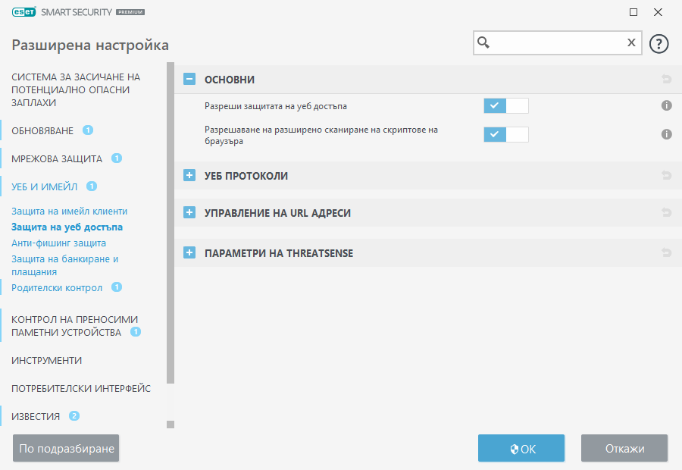
Task: Expand the УЕБ ПРОТОКОЛИ section
Action: click(x=189, y=175)
